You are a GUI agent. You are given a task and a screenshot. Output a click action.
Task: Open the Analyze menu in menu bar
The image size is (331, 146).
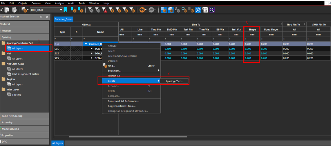click(x=59, y=3)
